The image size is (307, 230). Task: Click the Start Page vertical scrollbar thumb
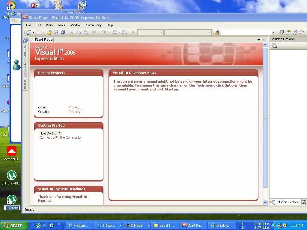pos(265,117)
